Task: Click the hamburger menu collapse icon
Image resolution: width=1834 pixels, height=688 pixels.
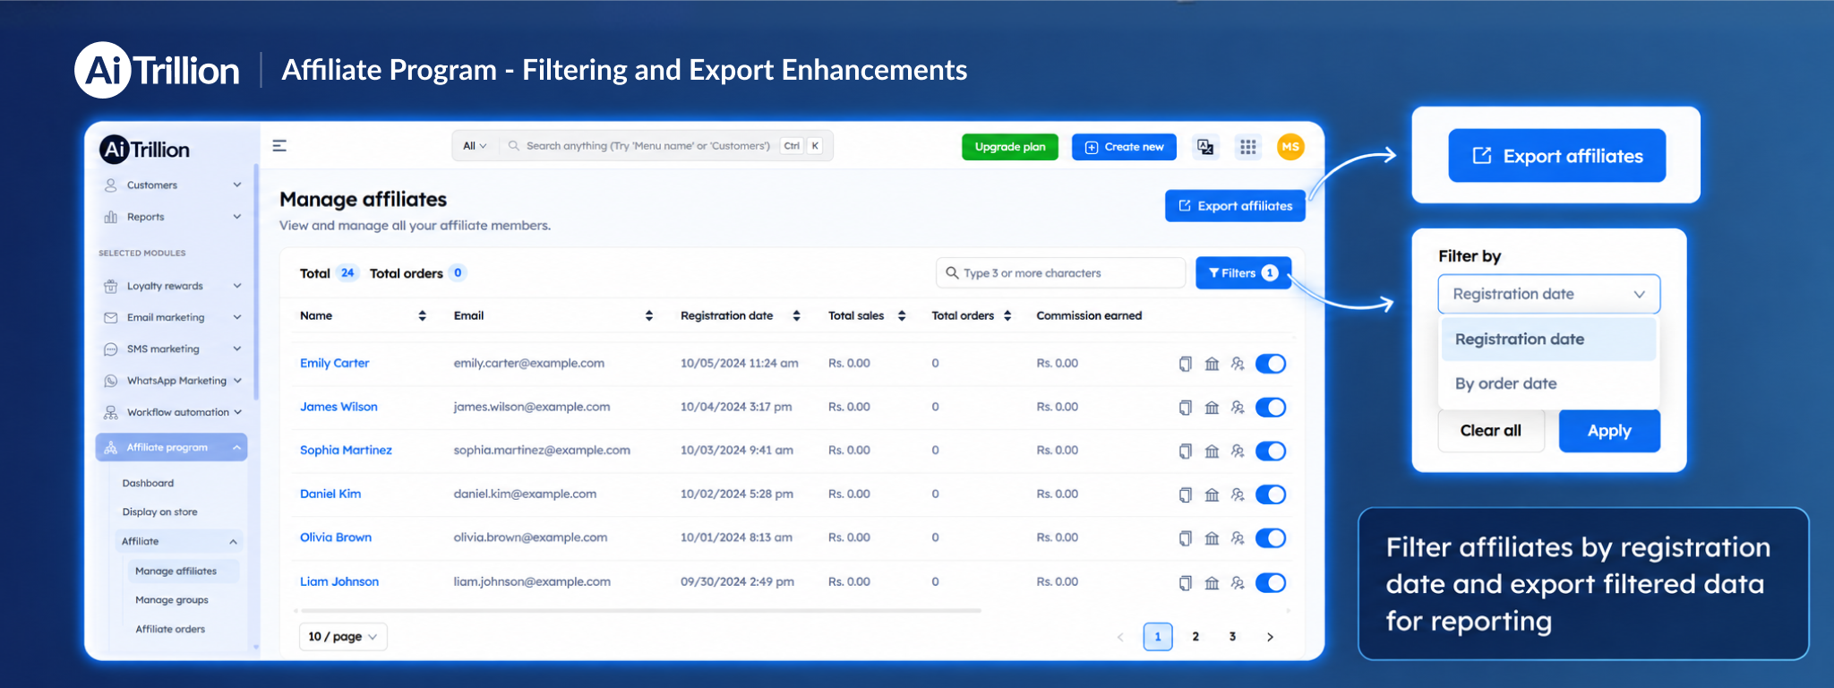Action: pos(279,146)
